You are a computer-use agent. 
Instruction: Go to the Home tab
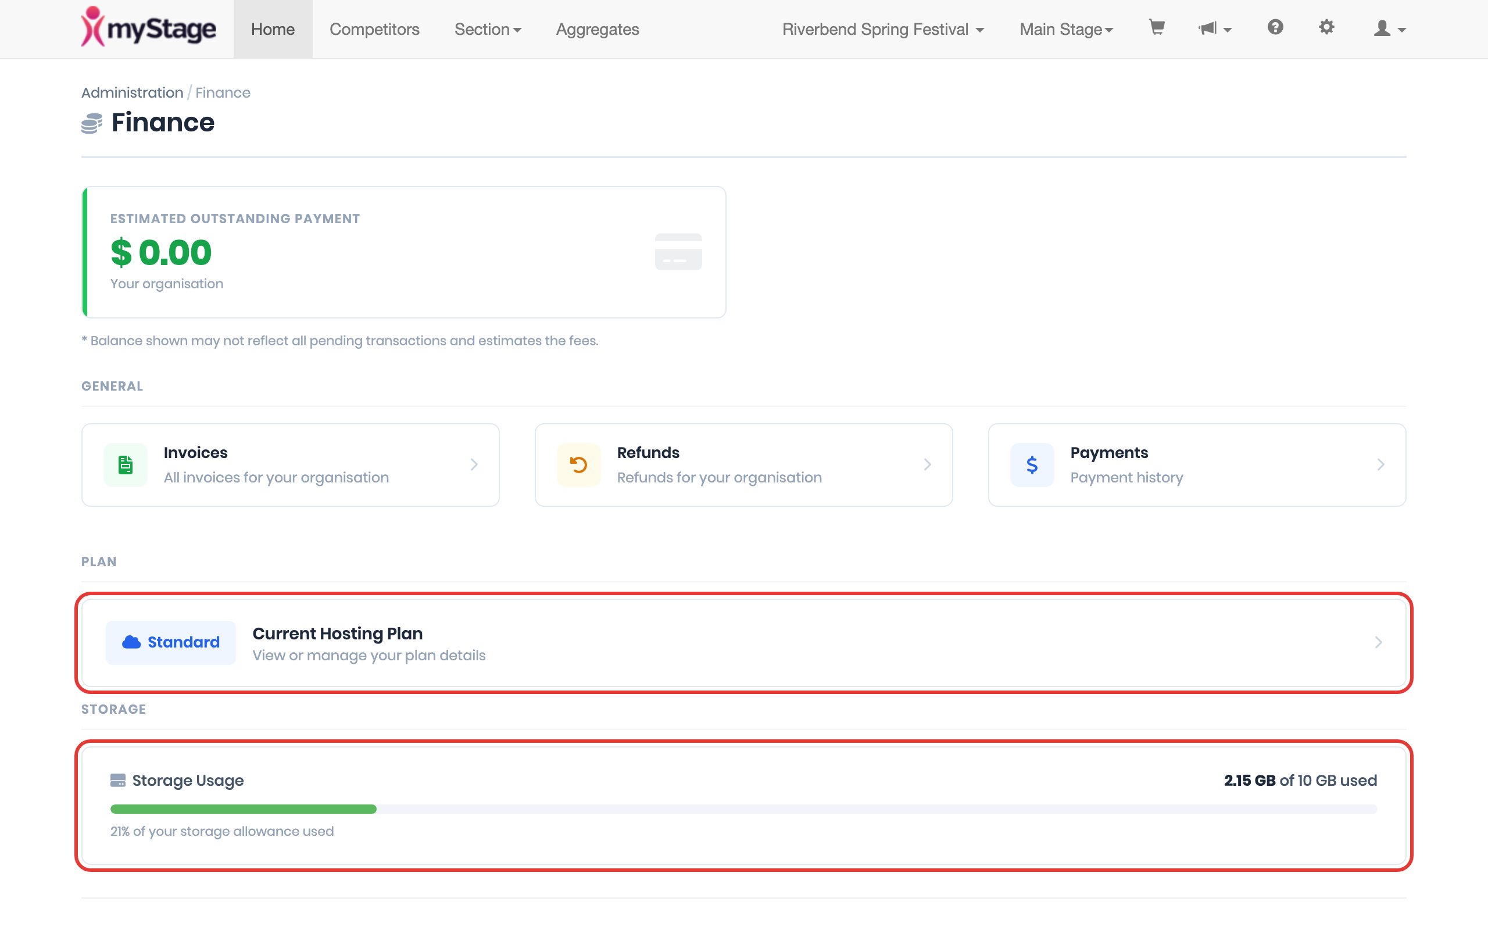[273, 29]
